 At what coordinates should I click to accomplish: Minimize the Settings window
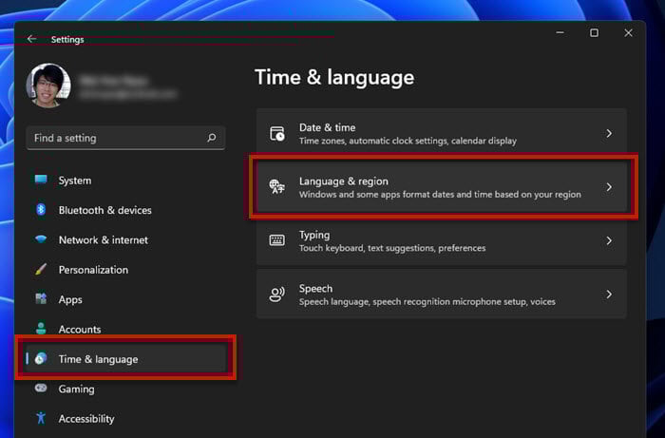click(x=560, y=32)
